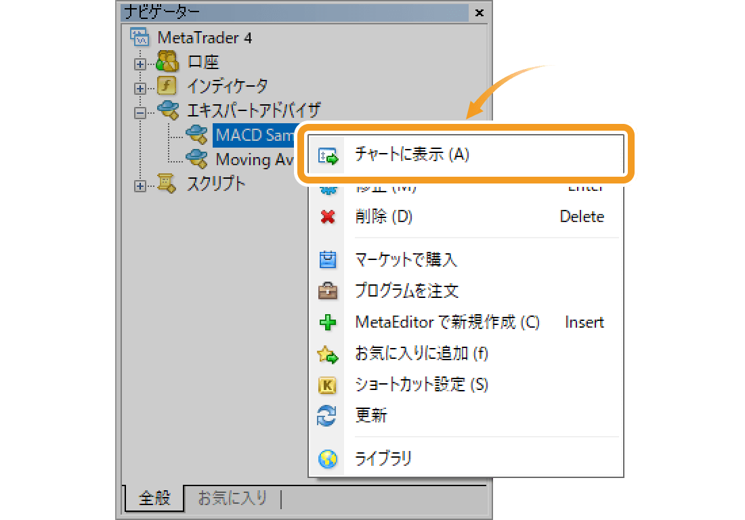
Task: Close the ナビゲーター panel
Action: pos(480,13)
